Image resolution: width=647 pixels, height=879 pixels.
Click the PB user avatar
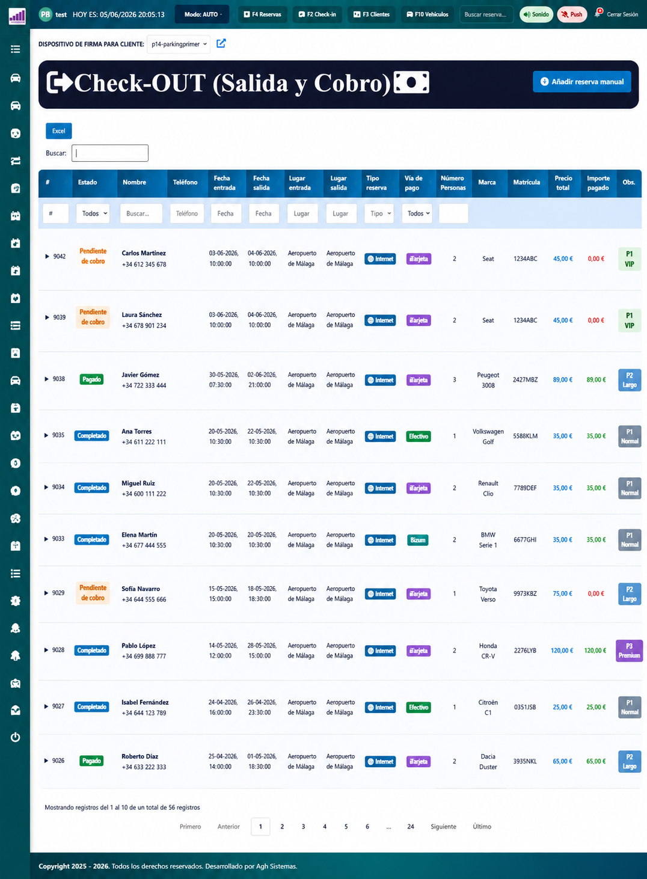pos(45,14)
